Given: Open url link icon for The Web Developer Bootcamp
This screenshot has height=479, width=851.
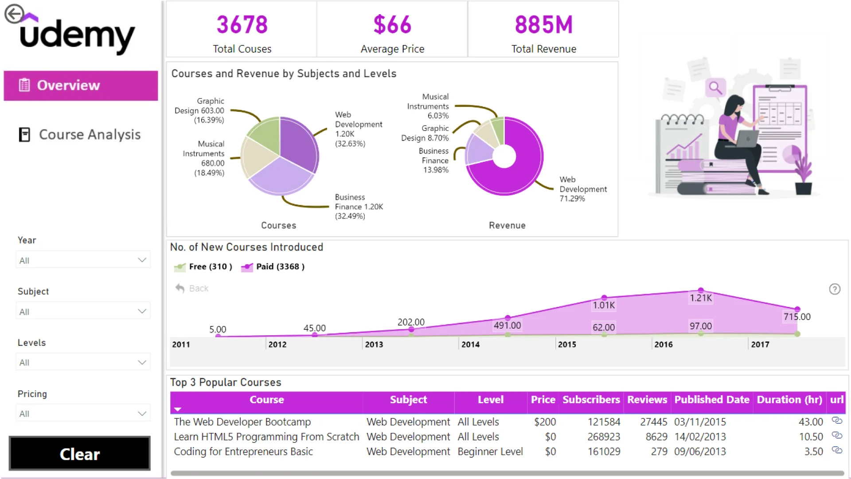Looking at the screenshot, I should (x=837, y=420).
